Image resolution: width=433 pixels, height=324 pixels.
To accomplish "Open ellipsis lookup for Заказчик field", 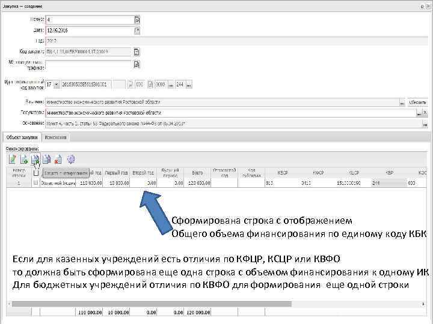I will click(x=402, y=102).
